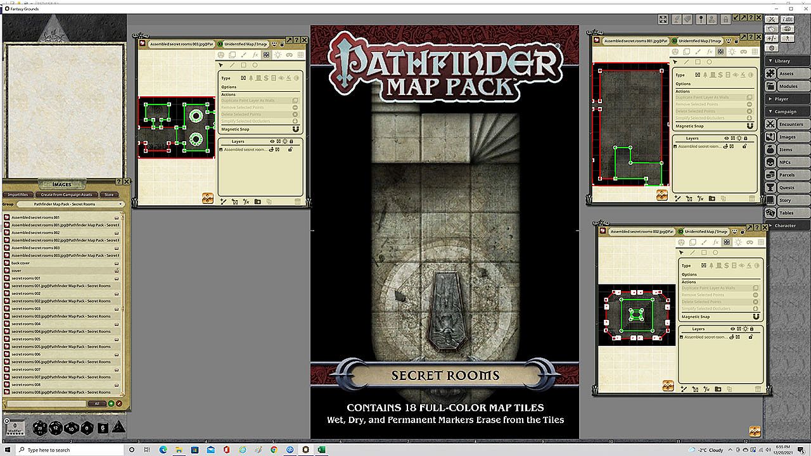Click the d20 die icon
Screen dimensions: 811x456
point(40,427)
